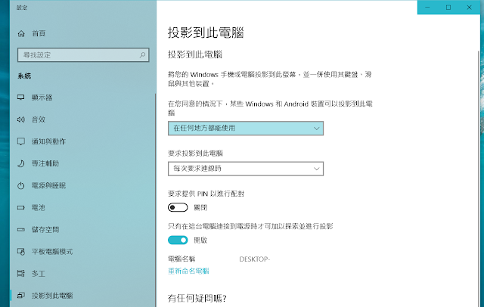
Task: Click the 重新命名電腦 link
Action: tap(188, 271)
